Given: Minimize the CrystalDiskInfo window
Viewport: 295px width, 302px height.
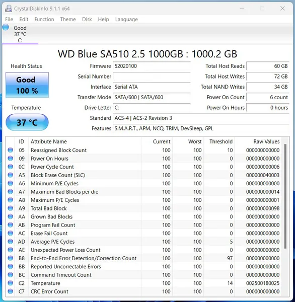Looking at the screenshot, I should point(242,8).
